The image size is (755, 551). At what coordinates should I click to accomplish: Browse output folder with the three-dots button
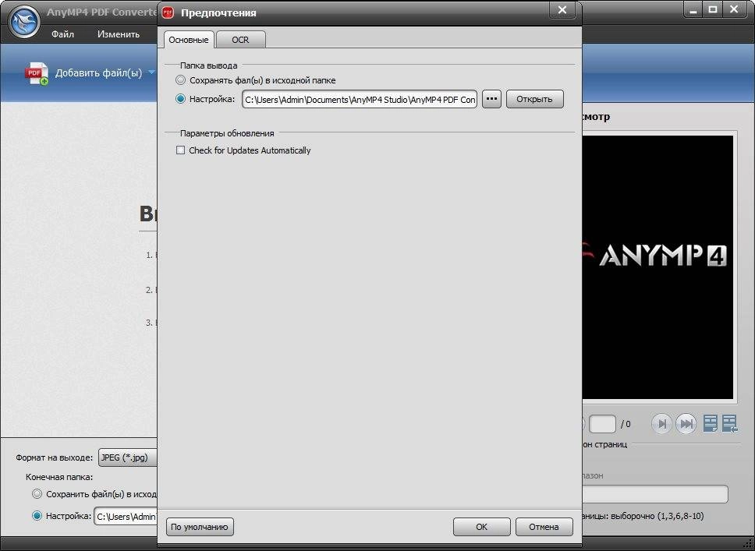pos(491,99)
